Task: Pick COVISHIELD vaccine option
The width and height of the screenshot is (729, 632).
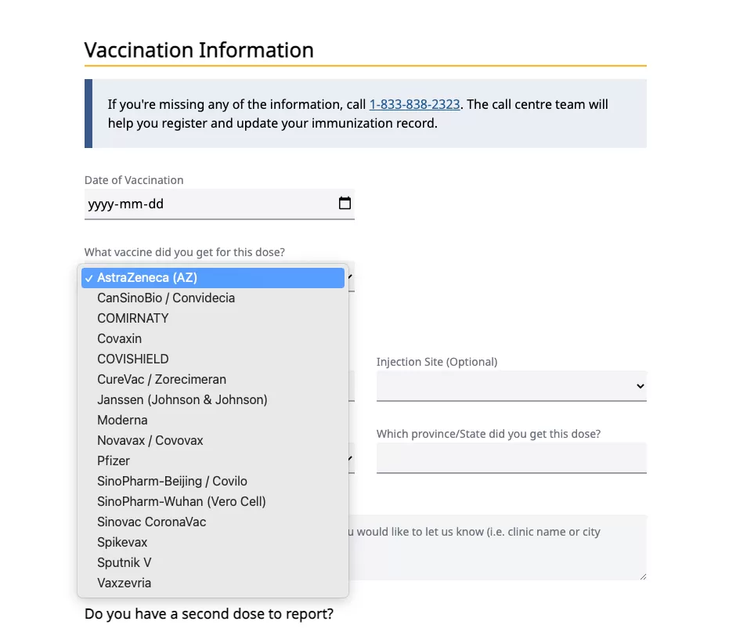Action: pyautogui.click(x=213, y=359)
